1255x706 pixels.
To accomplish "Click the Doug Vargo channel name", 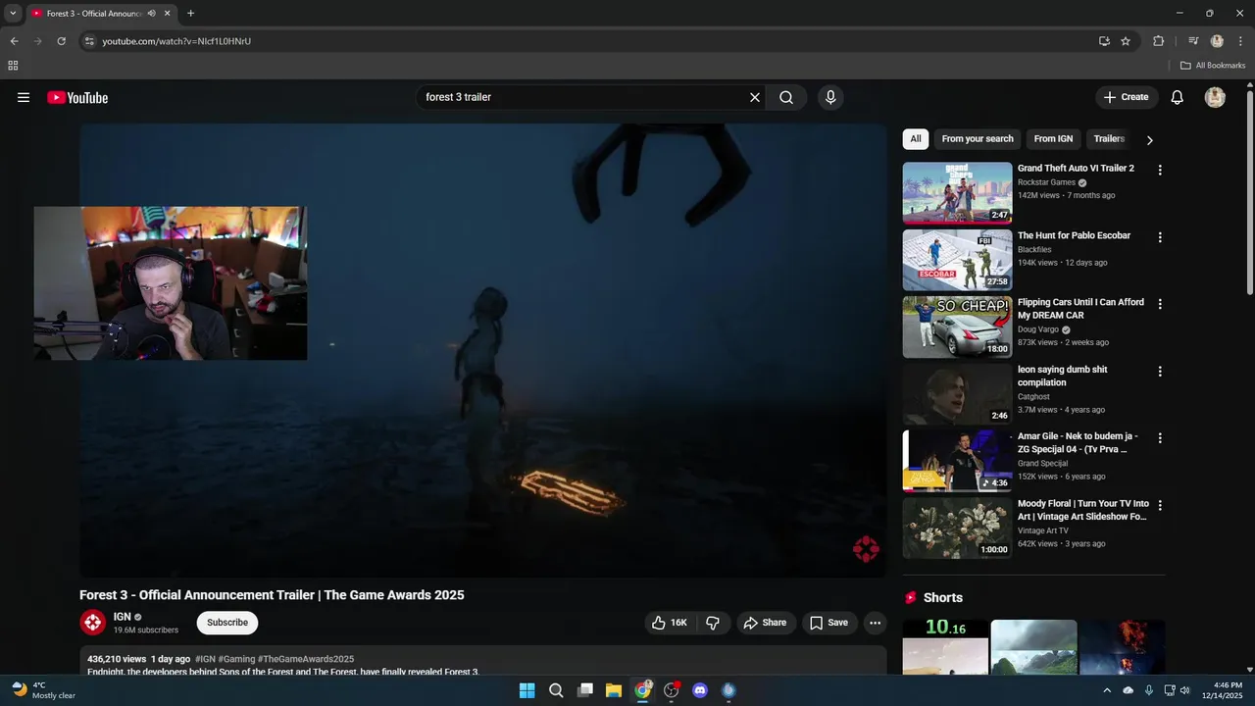I will 1038,329.
